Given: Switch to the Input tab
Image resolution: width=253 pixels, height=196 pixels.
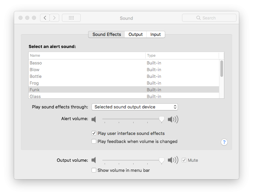Looking at the screenshot, I should [155, 35].
